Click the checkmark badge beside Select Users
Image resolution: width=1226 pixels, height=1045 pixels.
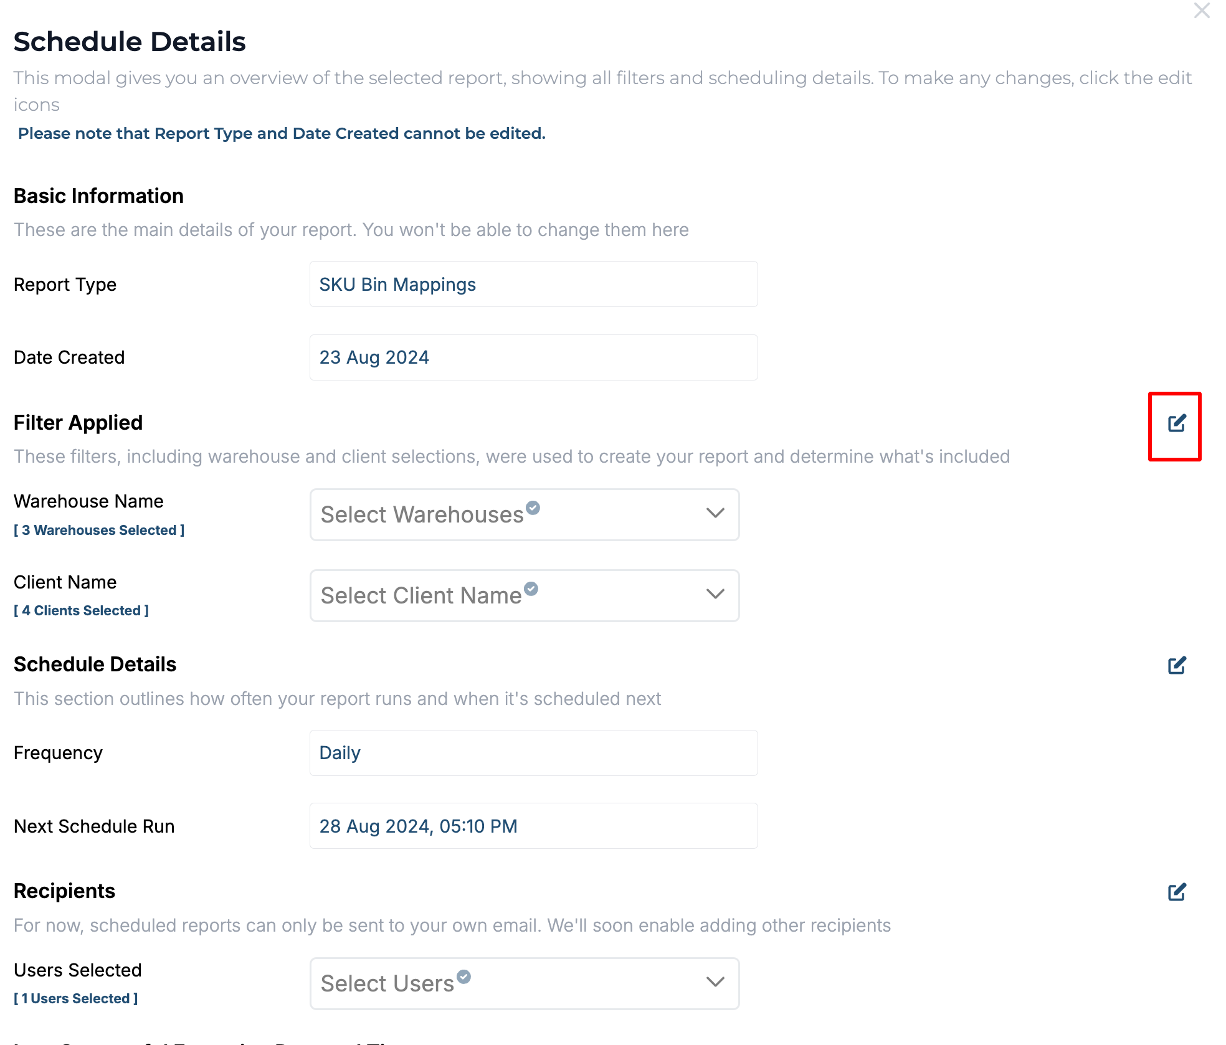[x=463, y=976]
